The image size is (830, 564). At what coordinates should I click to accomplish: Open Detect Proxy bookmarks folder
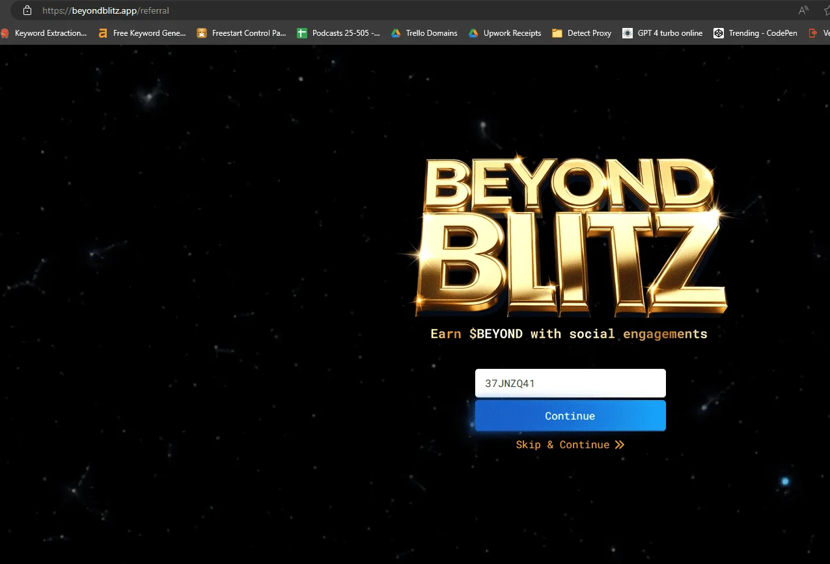click(581, 33)
